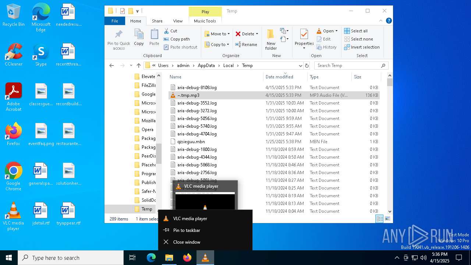Image resolution: width=471 pixels, height=265 pixels.
Task: Switch to the Share ribbon tab
Action: pos(157,21)
